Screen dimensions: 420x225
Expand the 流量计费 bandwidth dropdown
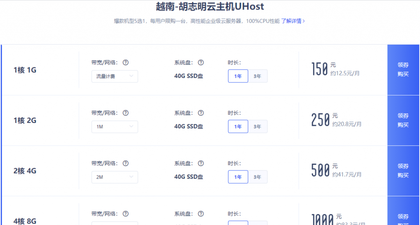pyautogui.click(x=115, y=76)
